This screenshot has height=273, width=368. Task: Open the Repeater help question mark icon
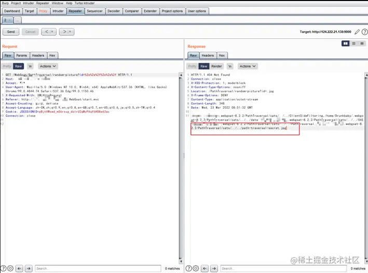point(364,32)
